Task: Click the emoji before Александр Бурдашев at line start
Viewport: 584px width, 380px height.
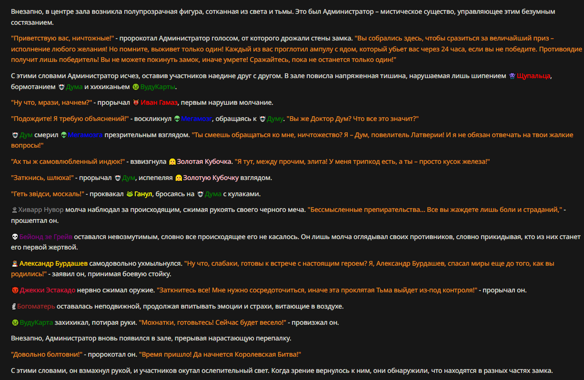Action: coord(14,263)
